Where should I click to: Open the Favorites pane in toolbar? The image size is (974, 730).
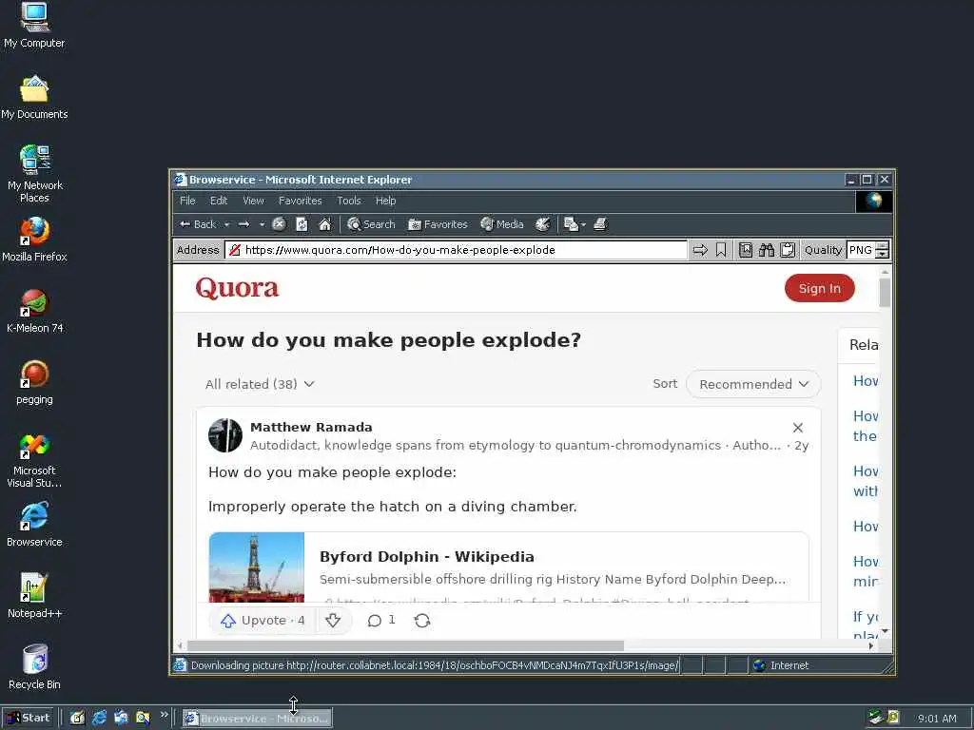tap(438, 224)
